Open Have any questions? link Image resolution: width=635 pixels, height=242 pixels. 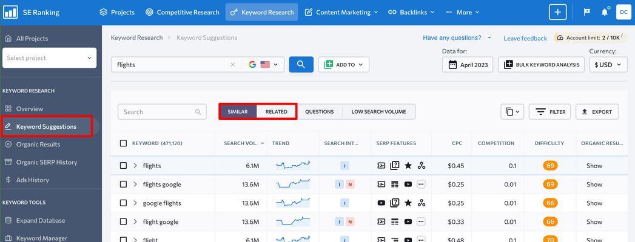click(x=457, y=38)
